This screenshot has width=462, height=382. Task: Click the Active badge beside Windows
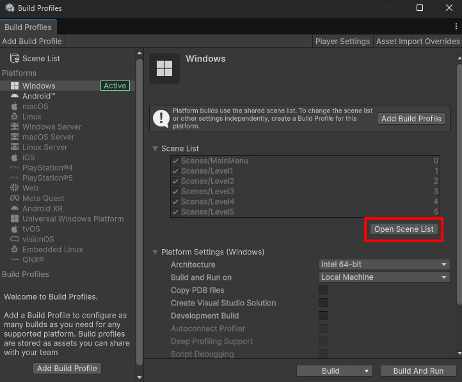click(x=115, y=86)
